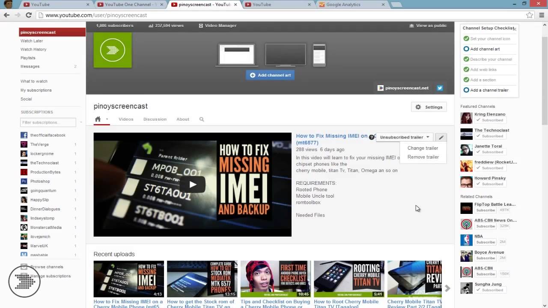Click the channel home icon tab
This screenshot has height=308, width=548.
pyautogui.click(x=98, y=119)
